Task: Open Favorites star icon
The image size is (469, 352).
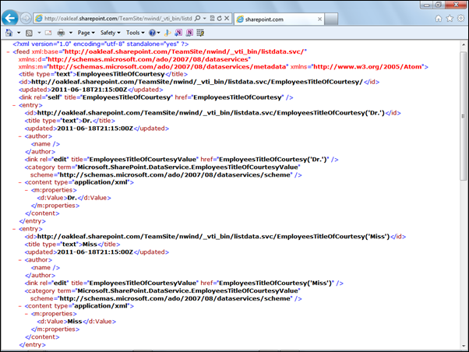Action: pyautogui.click(x=450, y=19)
